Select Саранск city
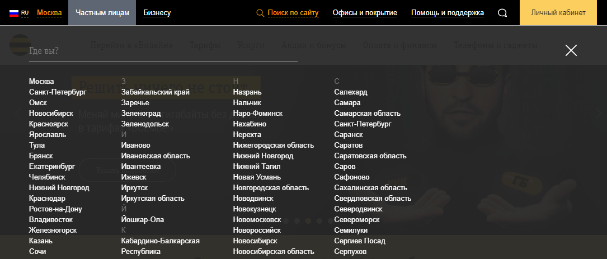The height and width of the screenshot is (259, 607). 349,135
